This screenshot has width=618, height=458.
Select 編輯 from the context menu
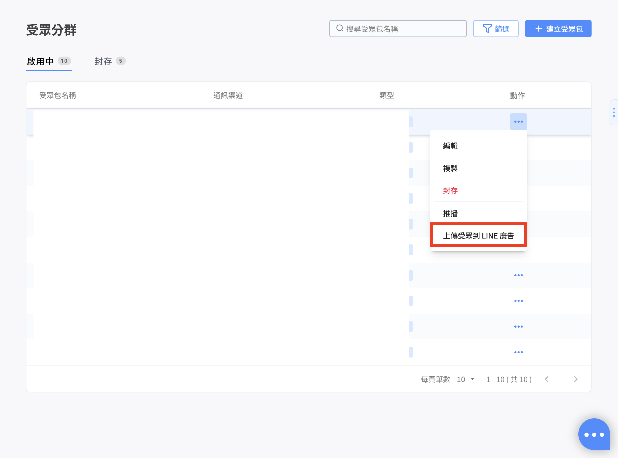coord(450,146)
